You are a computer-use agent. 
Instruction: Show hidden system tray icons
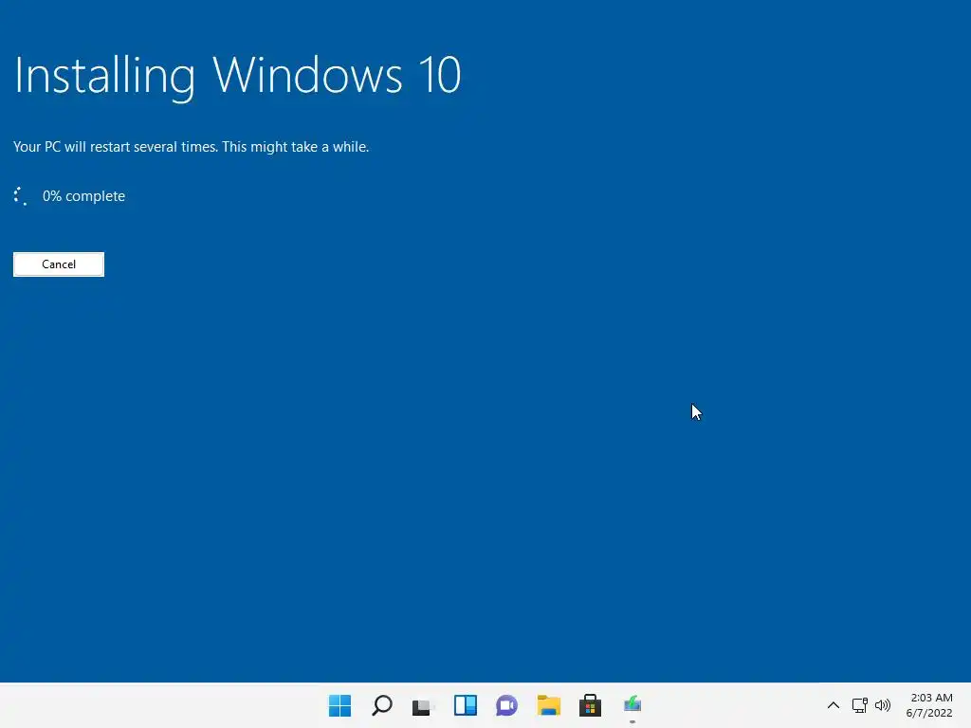click(834, 705)
